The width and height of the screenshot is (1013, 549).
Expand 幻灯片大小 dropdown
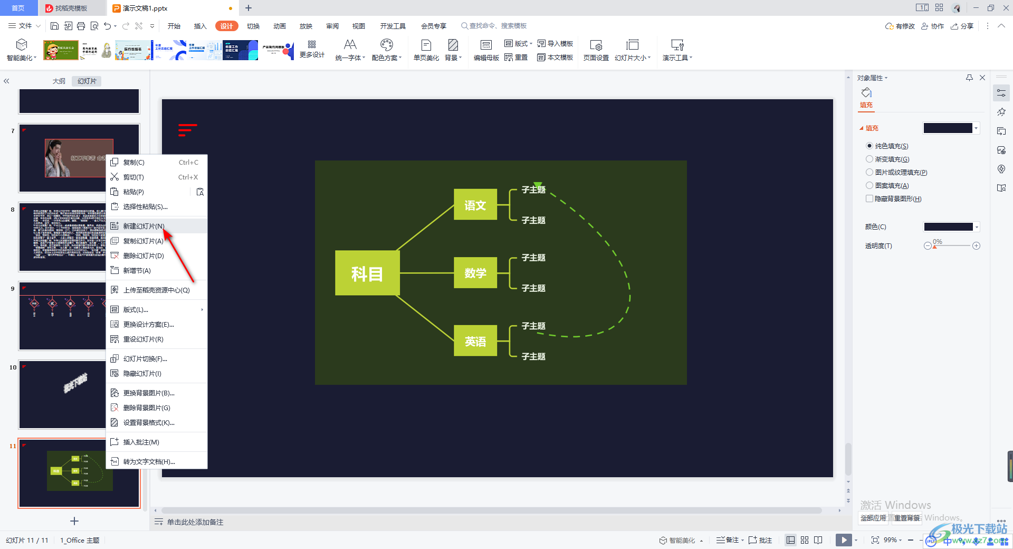(649, 58)
